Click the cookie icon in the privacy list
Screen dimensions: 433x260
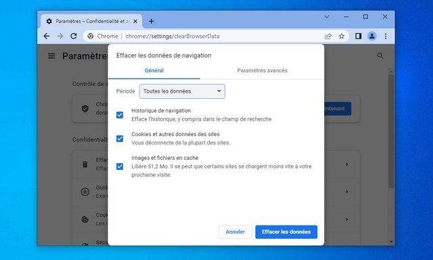pyautogui.click(x=85, y=219)
